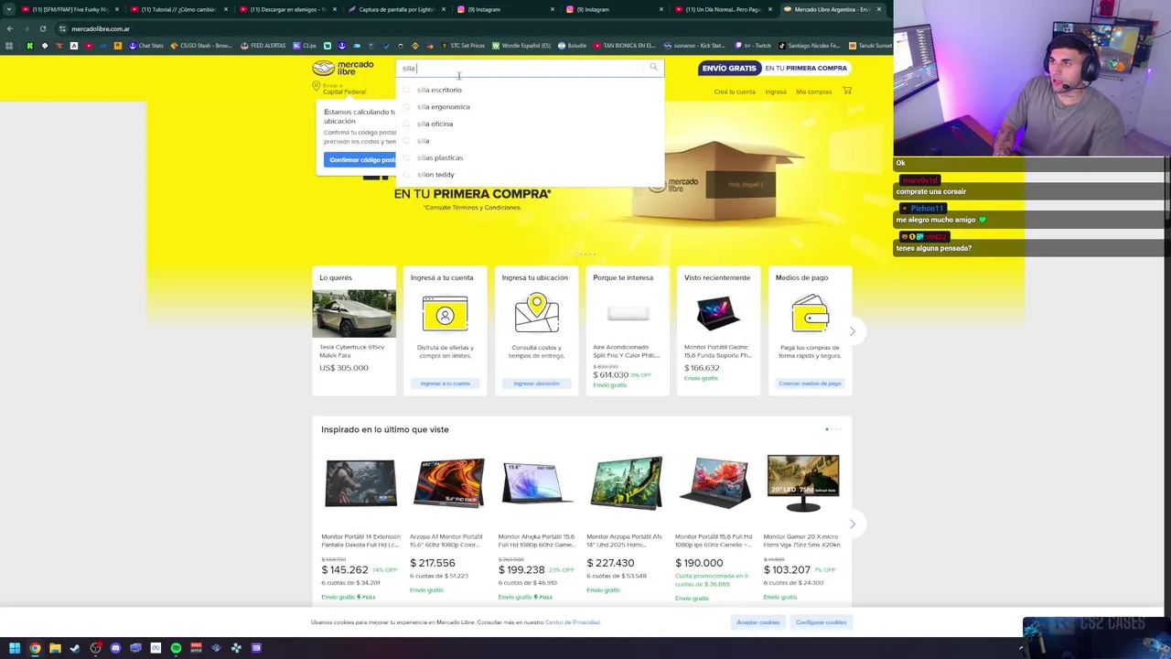Open Steam from the taskbar
Viewport: 1171px width, 659px height.
tap(75, 648)
